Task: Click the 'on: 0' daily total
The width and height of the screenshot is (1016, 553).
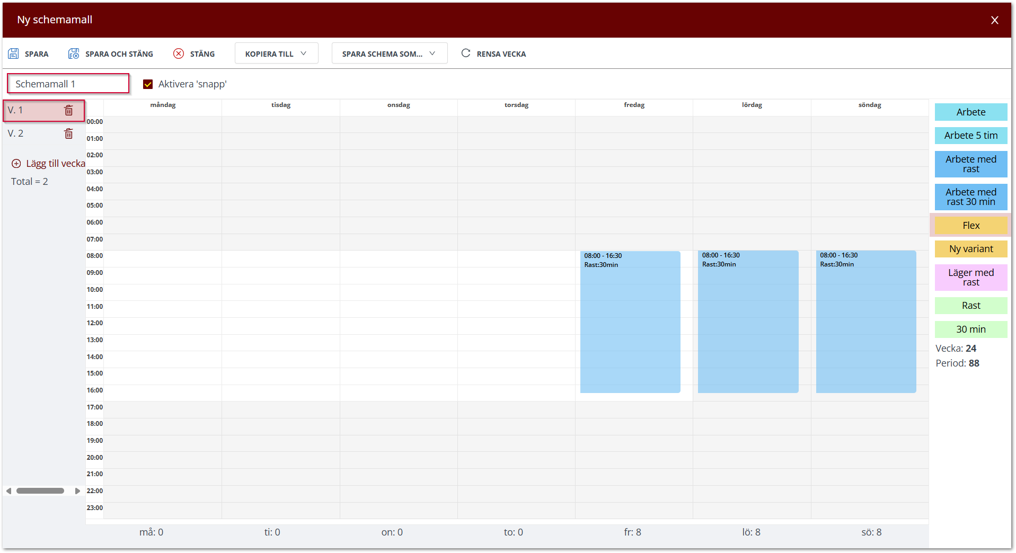Action: pos(392,532)
